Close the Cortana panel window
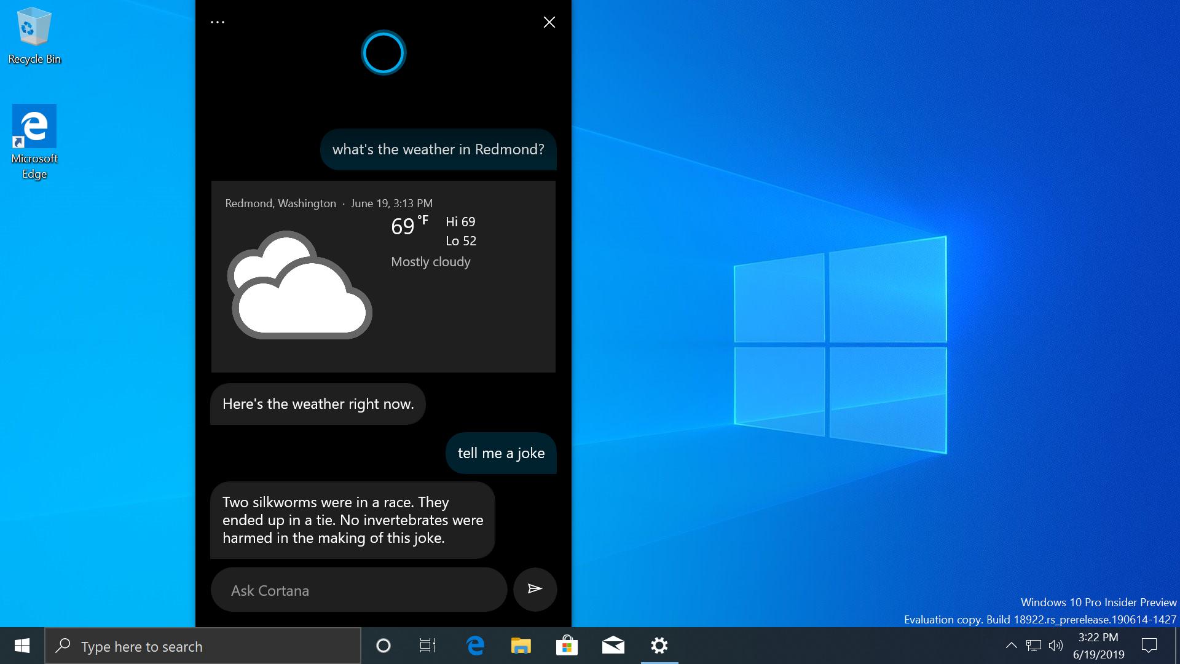The width and height of the screenshot is (1180, 664). tap(549, 22)
